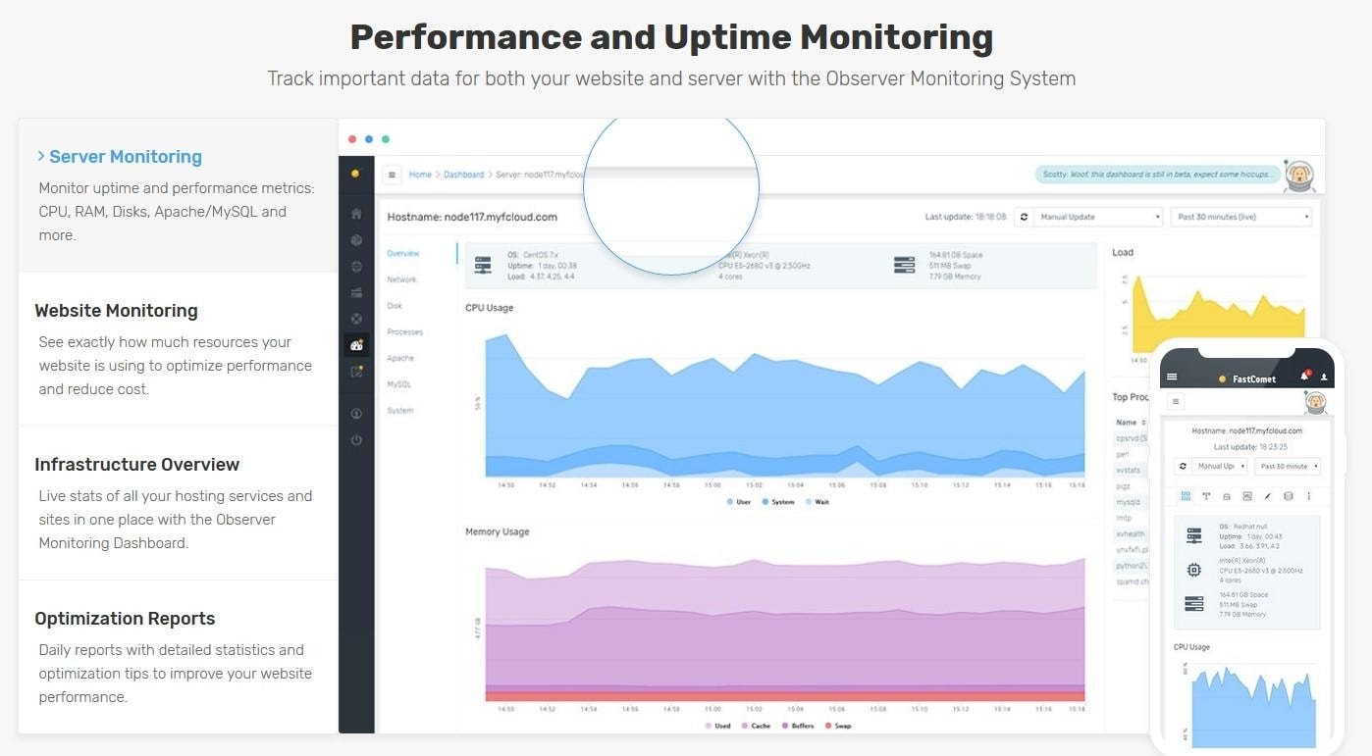Click the phone Scotty dog avatar
The height and width of the screenshot is (756, 1372).
pyautogui.click(x=1315, y=402)
